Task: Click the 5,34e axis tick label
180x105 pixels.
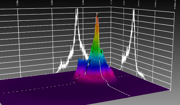Action: (83, 2)
